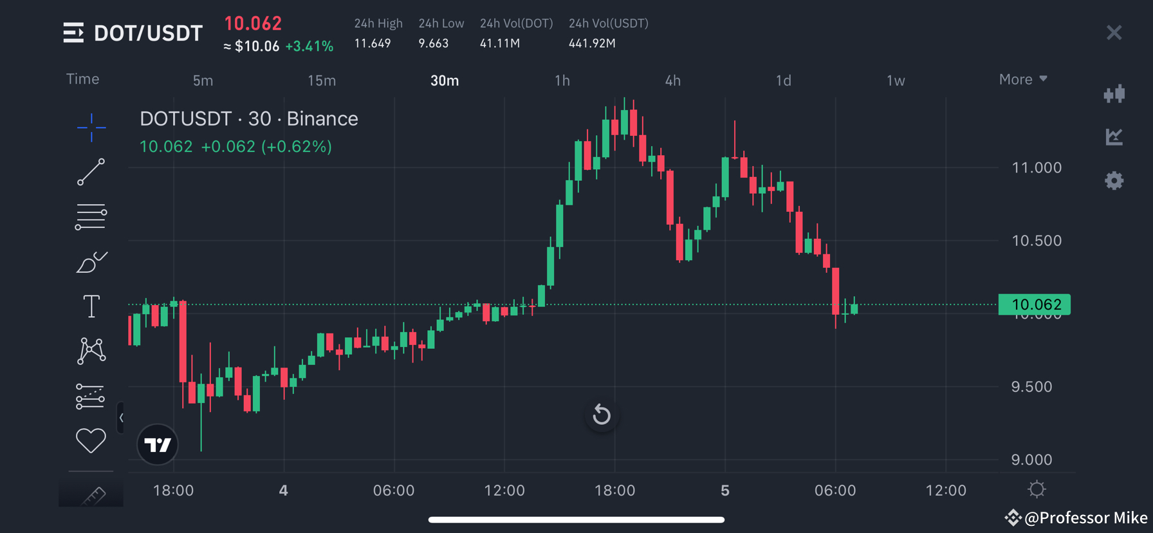Switch to the 1h timeframe
This screenshot has width=1153, height=533.
(x=562, y=80)
